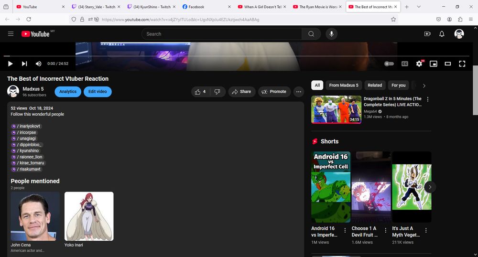The height and width of the screenshot is (257, 478).
Task: Open the Create video icon
Action: [427, 34]
